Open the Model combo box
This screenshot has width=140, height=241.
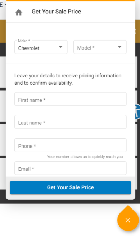tap(100, 47)
